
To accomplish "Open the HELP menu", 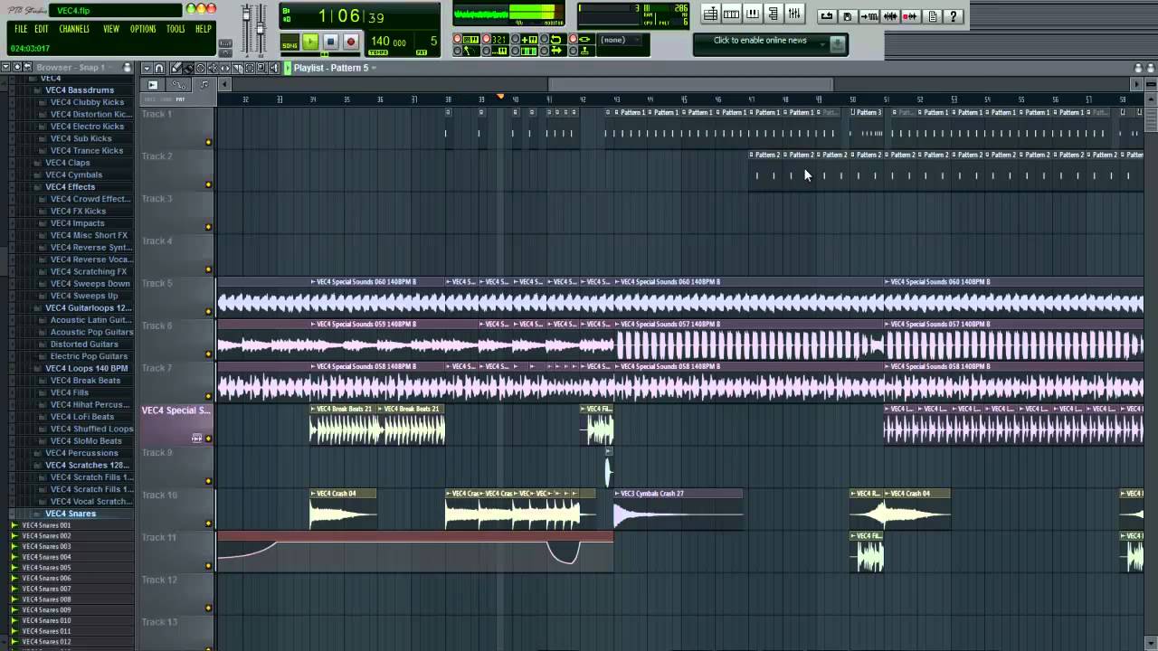I will point(204,29).
